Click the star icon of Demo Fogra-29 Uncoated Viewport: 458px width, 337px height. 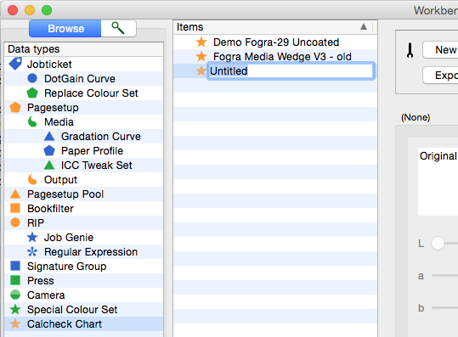[201, 42]
